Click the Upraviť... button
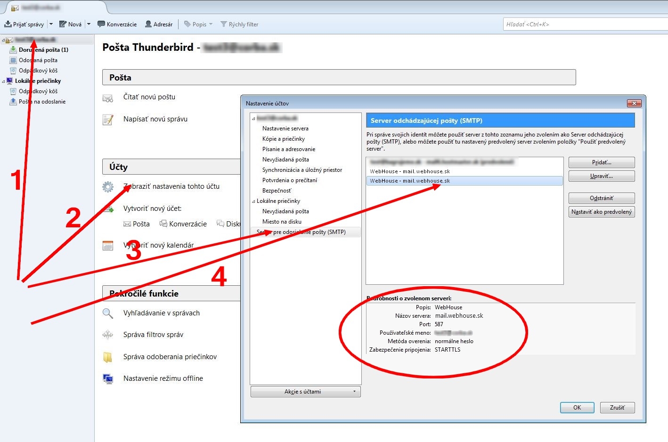 pyautogui.click(x=602, y=176)
